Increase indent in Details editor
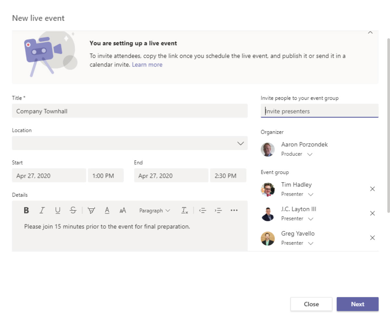 tap(218, 211)
